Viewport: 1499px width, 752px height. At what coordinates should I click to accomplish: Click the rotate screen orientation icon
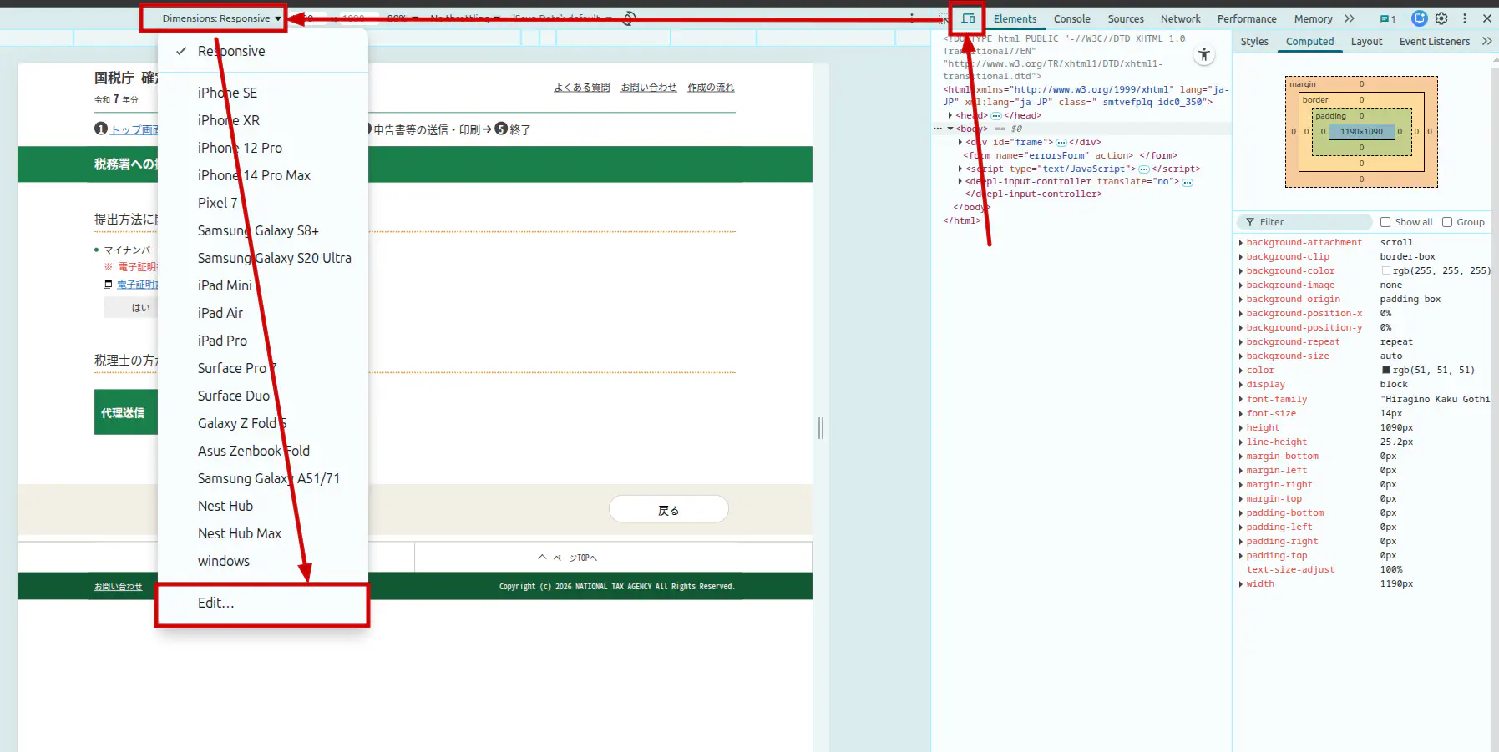(630, 18)
